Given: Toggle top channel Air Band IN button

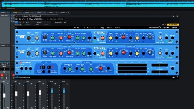Looking at the screenshot, I should [143, 38].
